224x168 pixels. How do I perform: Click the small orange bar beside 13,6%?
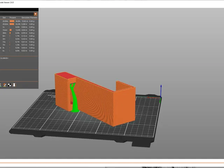point(10,30)
